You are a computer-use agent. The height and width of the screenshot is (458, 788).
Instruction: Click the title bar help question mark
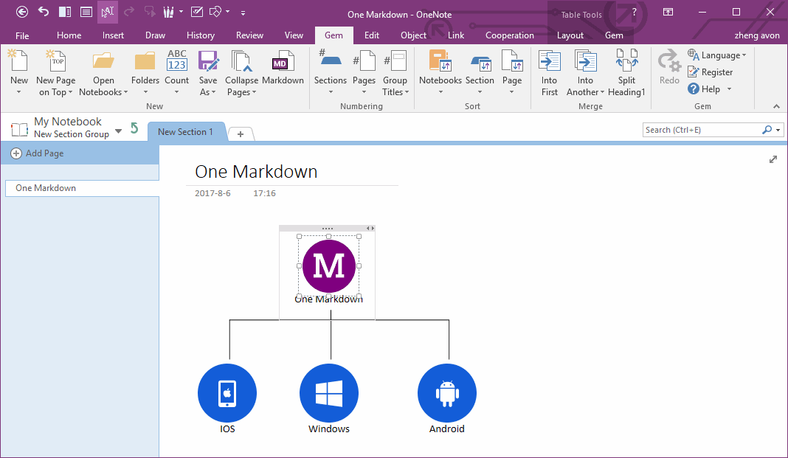[635, 12]
